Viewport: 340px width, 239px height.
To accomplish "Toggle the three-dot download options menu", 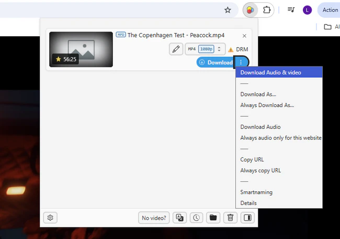I will pyautogui.click(x=241, y=62).
